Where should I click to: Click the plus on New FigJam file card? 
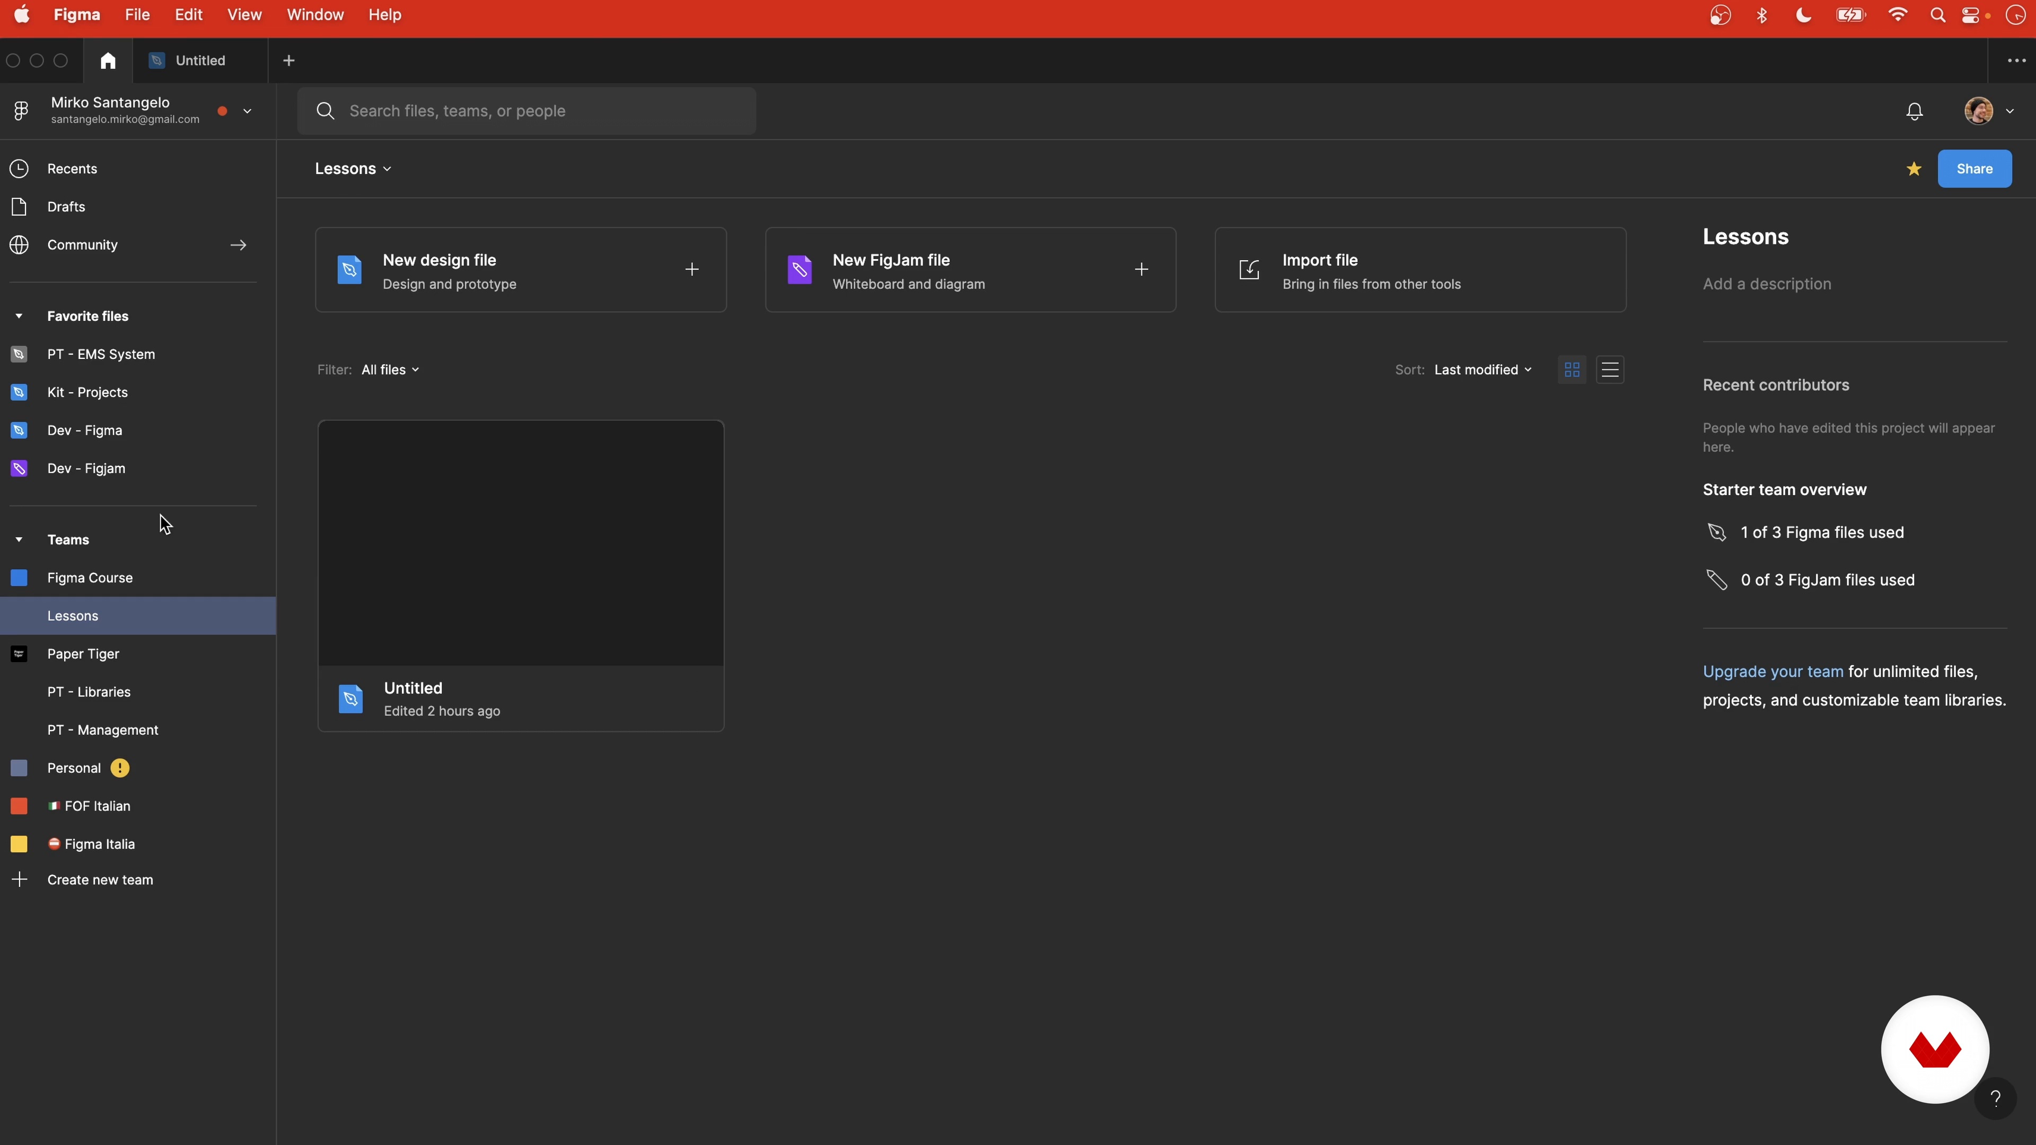pyautogui.click(x=1142, y=269)
